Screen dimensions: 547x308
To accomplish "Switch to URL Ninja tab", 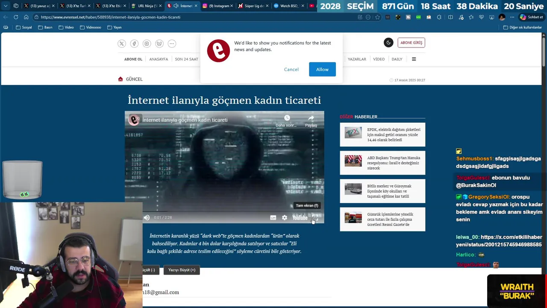I will (x=146, y=6).
